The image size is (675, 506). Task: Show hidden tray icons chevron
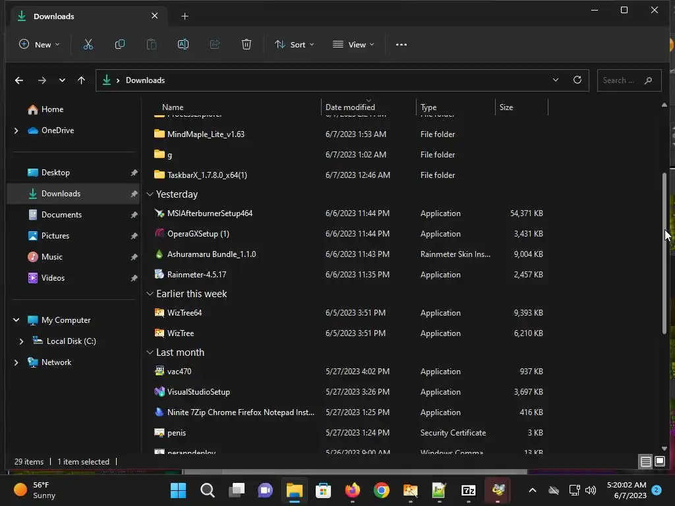[533, 490]
